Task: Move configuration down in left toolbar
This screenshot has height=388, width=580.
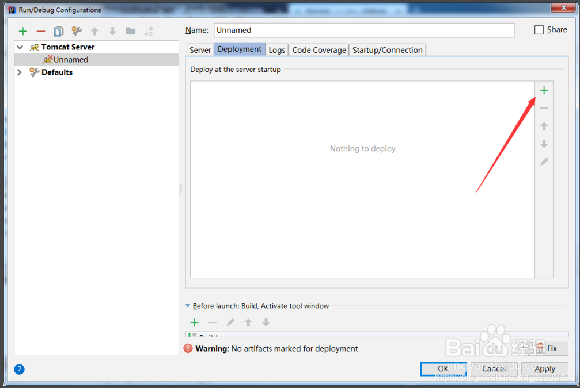Action: pyautogui.click(x=112, y=32)
